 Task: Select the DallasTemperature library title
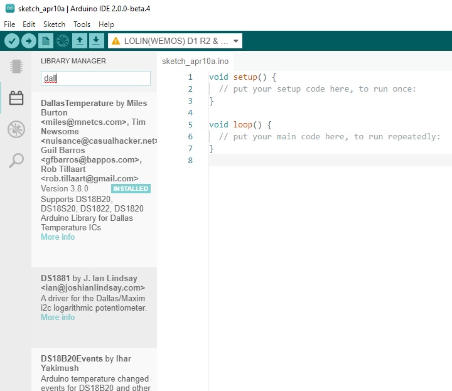tap(77, 103)
